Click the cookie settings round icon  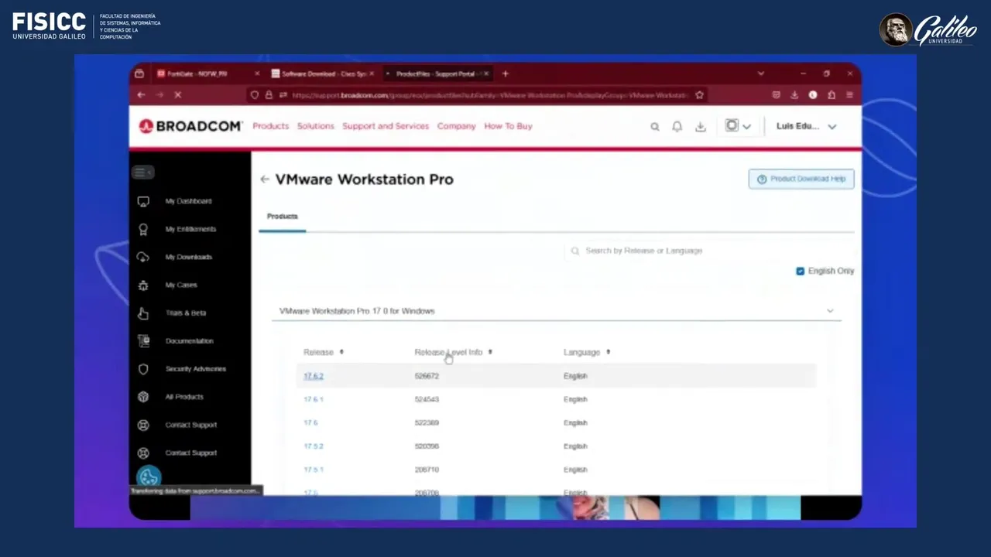[x=149, y=477]
